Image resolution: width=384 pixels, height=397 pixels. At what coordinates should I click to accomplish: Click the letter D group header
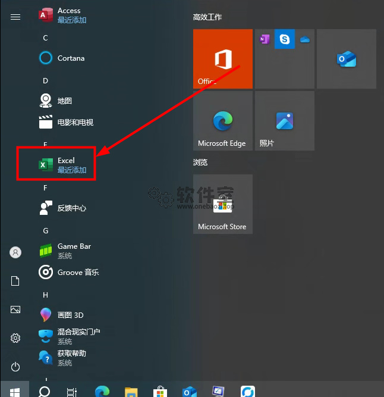point(46,81)
